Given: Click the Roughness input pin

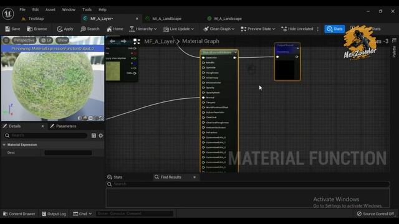Looking at the screenshot, I should coord(203,73).
